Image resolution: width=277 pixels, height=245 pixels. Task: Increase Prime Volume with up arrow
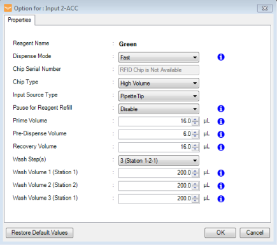click(195, 119)
